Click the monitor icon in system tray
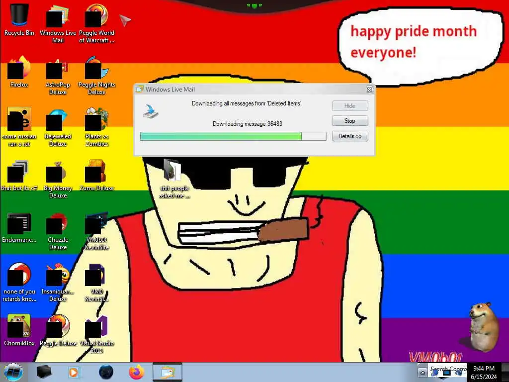This screenshot has width=509, height=382. click(447, 373)
